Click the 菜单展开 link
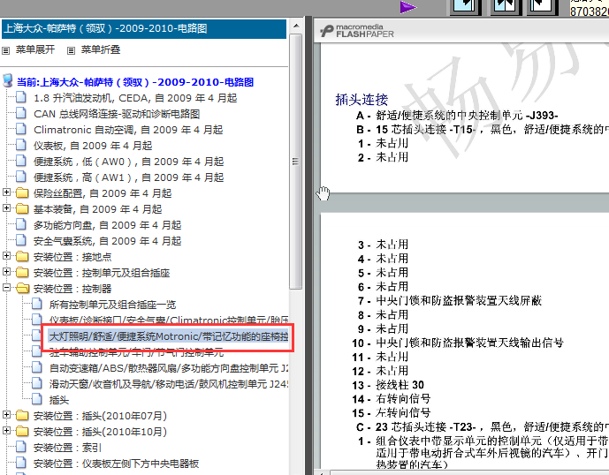 [35, 49]
